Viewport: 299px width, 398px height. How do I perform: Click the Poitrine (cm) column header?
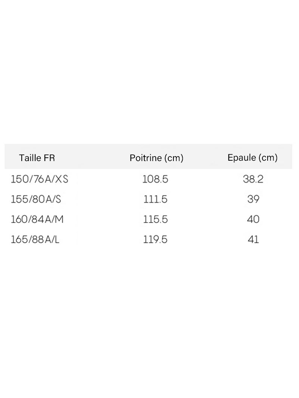tap(156, 158)
